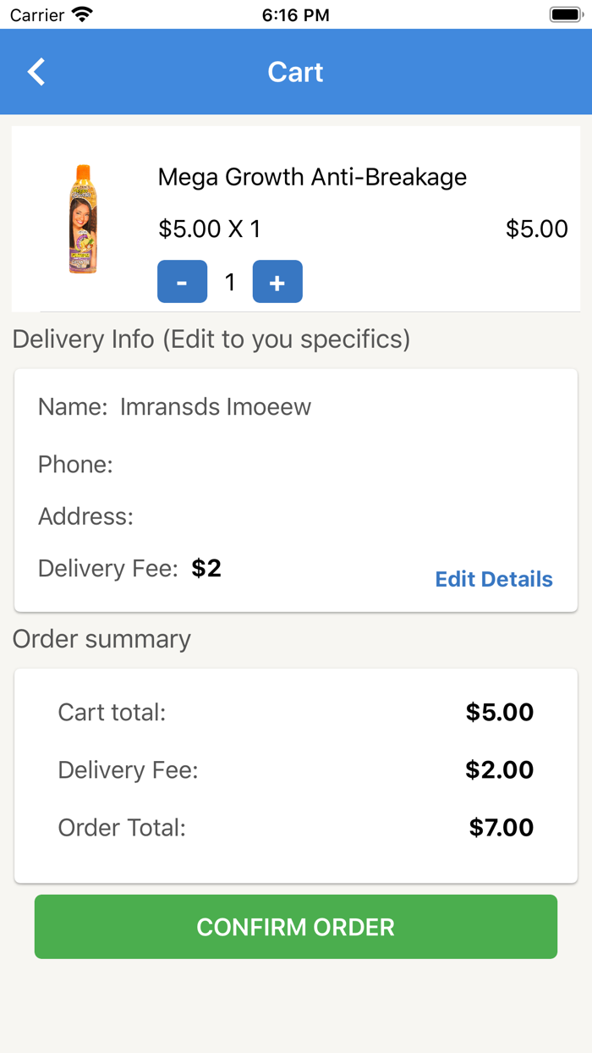Screen dimensions: 592x1053
Task: Tap the quantity number between steppers
Action: [230, 282]
